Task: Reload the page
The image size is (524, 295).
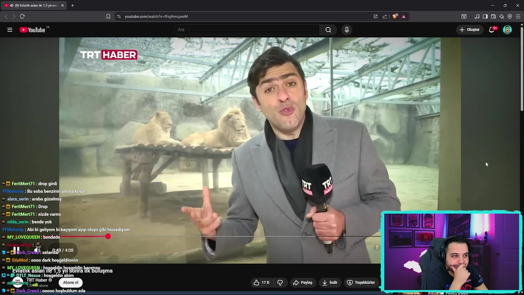Action: coord(22,16)
